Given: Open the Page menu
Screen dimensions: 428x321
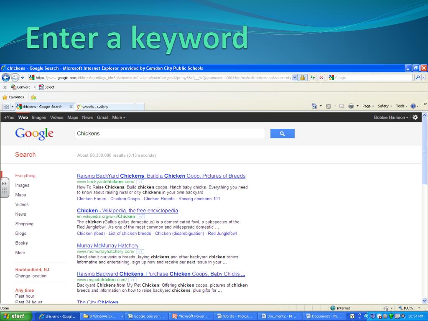Looking at the screenshot, I should (368, 106).
